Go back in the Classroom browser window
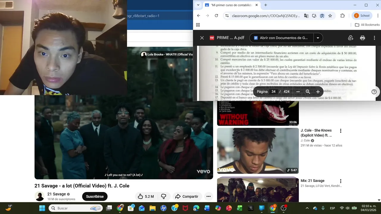 click(199, 16)
